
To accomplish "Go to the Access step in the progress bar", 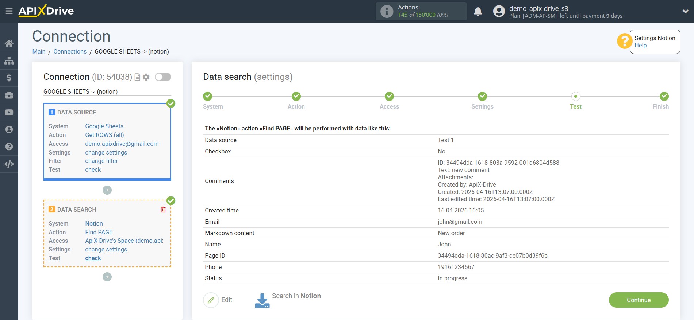I will click(x=389, y=97).
